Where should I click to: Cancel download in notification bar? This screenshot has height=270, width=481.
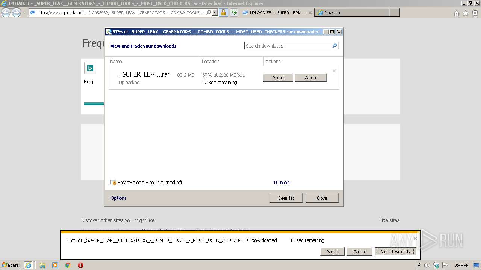pos(359,252)
